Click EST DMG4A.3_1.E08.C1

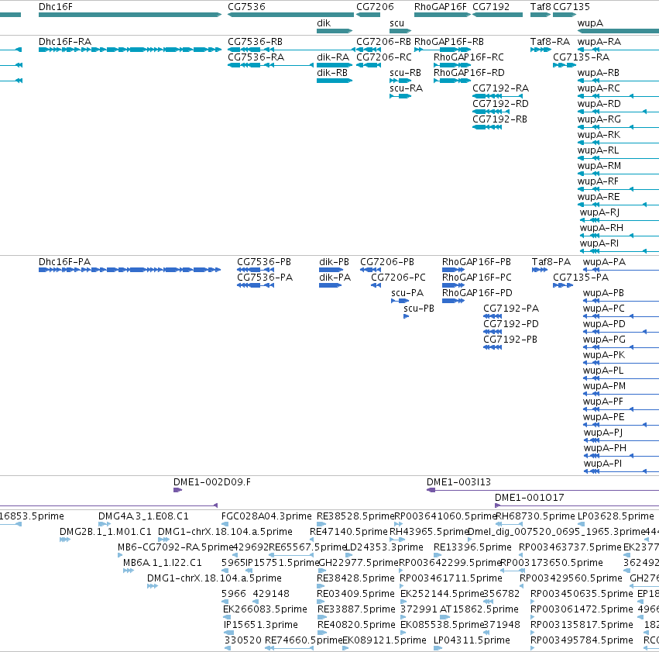(x=105, y=524)
